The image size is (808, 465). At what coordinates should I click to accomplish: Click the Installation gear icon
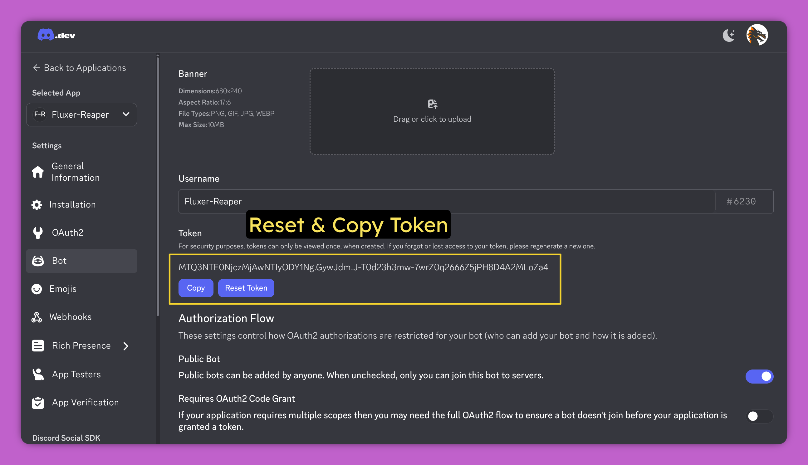click(x=37, y=205)
